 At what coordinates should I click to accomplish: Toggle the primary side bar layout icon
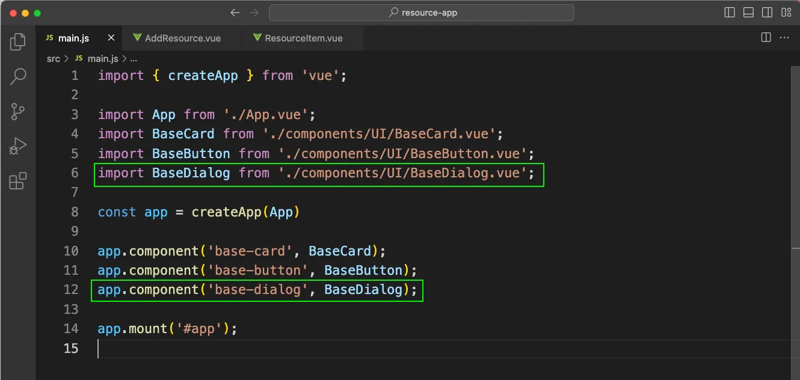730,13
